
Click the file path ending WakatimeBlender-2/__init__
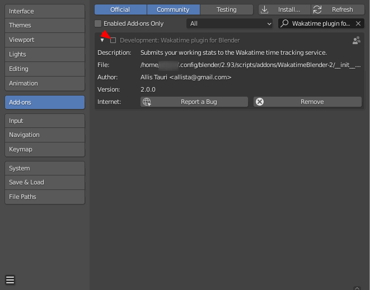(x=250, y=65)
